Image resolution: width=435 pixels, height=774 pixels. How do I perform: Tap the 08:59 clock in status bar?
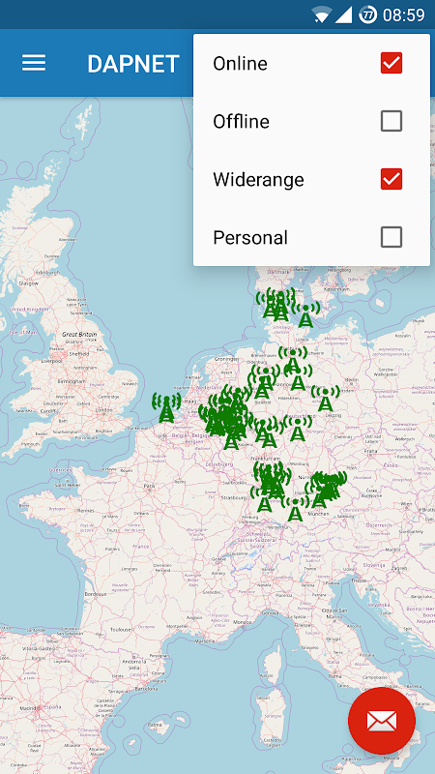coord(403,15)
